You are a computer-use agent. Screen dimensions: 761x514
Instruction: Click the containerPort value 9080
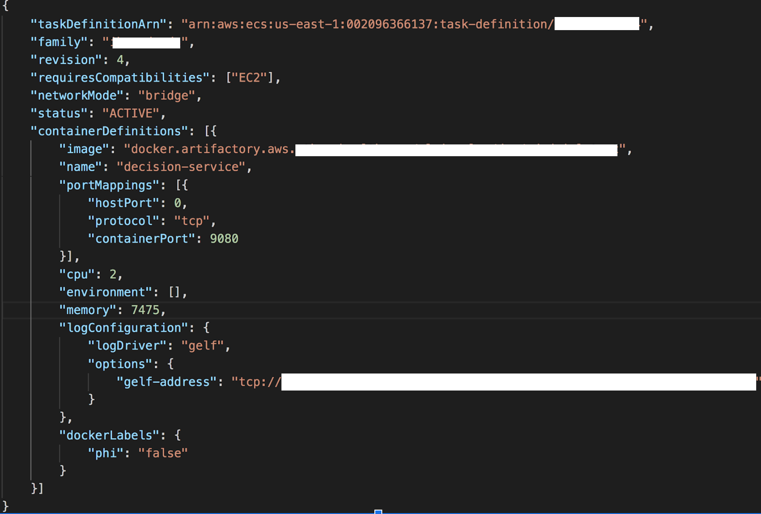(224, 239)
